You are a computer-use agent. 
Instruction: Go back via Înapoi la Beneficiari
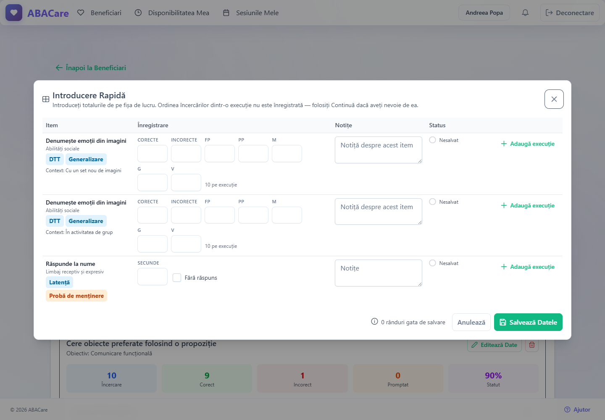(x=91, y=68)
